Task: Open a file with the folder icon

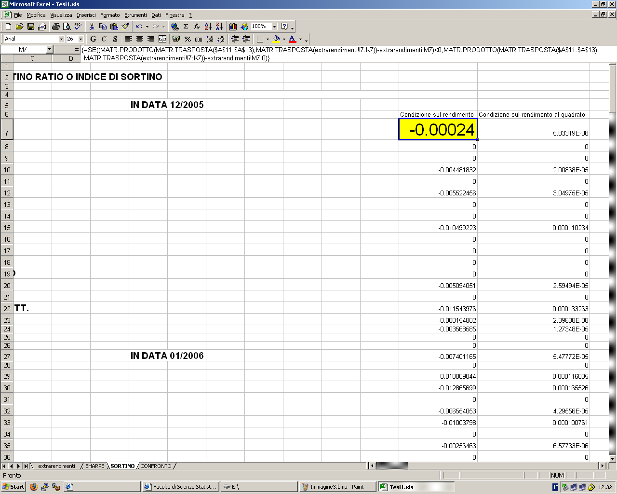Action: (x=20, y=27)
